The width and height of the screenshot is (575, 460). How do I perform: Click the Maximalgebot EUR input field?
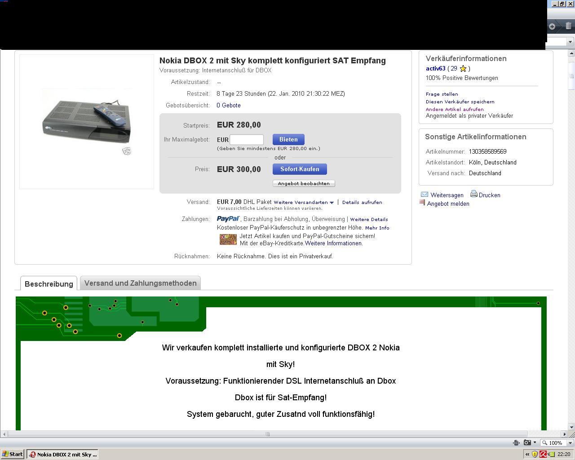(246, 140)
